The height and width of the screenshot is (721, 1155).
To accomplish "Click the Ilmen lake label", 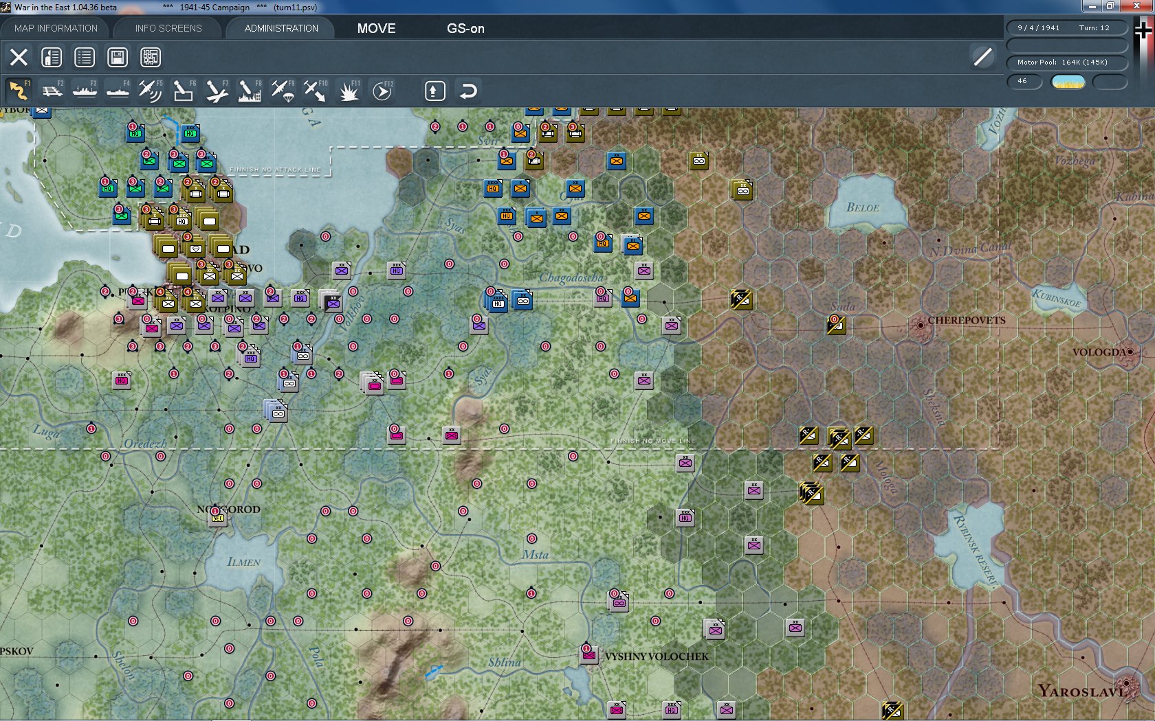I will pyautogui.click(x=243, y=562).
